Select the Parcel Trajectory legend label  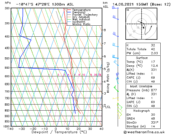pyautogui.click(x=85, y=15)
